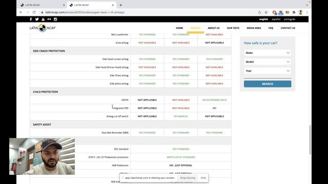
Task: Select 'knee airbag' row label
Action: [x=122, y=42]
